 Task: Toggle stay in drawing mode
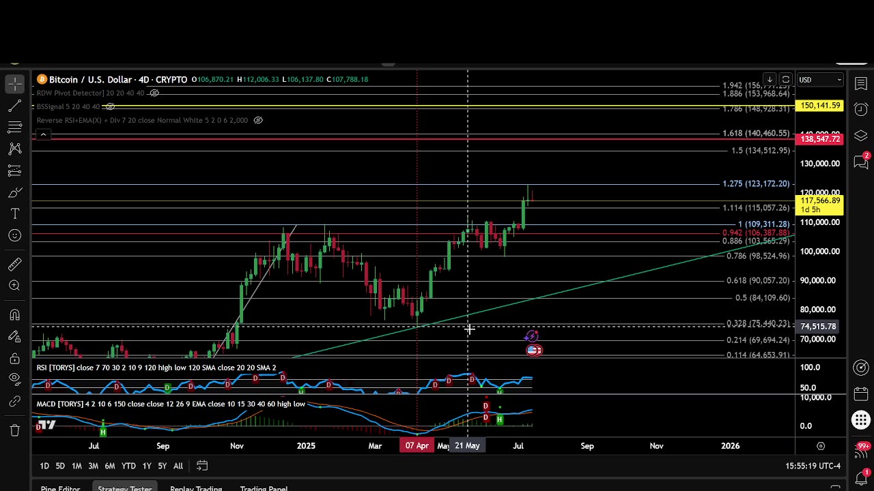tap(14, 336)
